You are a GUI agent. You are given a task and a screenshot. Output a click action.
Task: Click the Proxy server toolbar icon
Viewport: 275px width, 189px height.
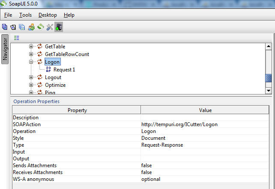click(59, 27)
